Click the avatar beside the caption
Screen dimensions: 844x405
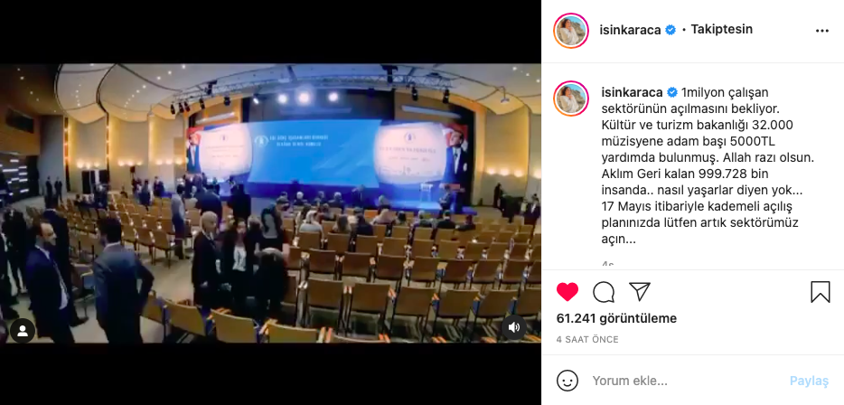[571, 99]
